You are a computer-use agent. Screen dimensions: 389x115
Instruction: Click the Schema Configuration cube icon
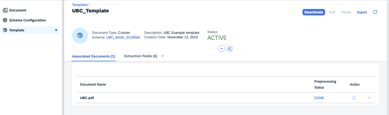pos(5,20)
